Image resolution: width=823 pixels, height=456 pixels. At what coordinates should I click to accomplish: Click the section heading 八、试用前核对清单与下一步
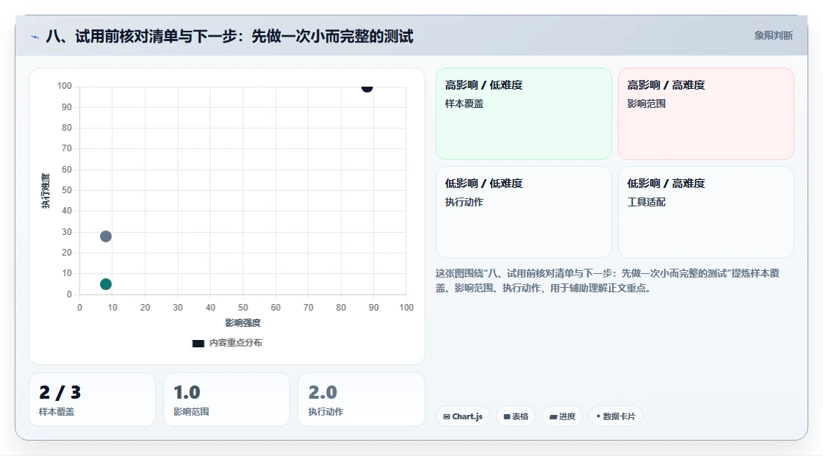pyautogui.click(x=229, y=36)
